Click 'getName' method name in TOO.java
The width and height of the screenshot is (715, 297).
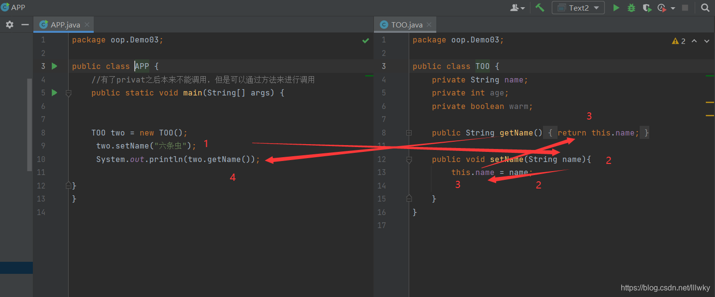coord(516,133)
